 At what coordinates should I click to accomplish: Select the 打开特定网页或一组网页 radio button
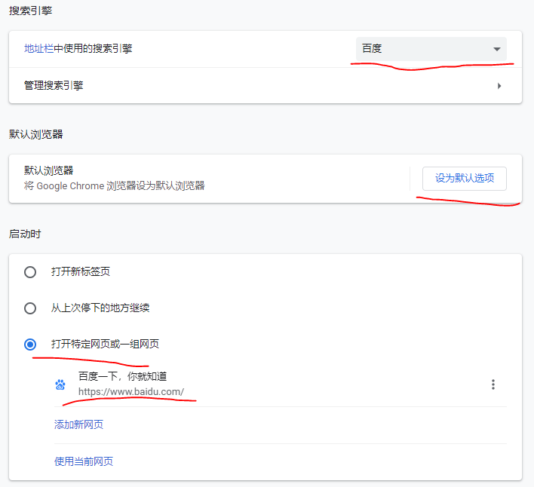click(30, 345)
